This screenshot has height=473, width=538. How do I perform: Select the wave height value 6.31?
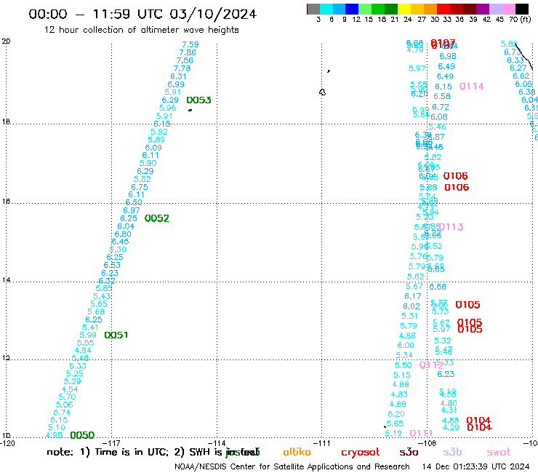tap(178, 76)
